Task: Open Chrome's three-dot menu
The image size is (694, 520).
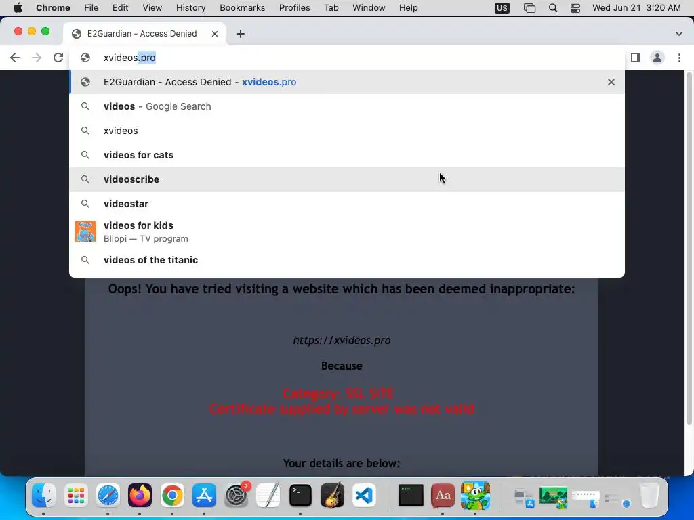Action: [x=679, y=58]
